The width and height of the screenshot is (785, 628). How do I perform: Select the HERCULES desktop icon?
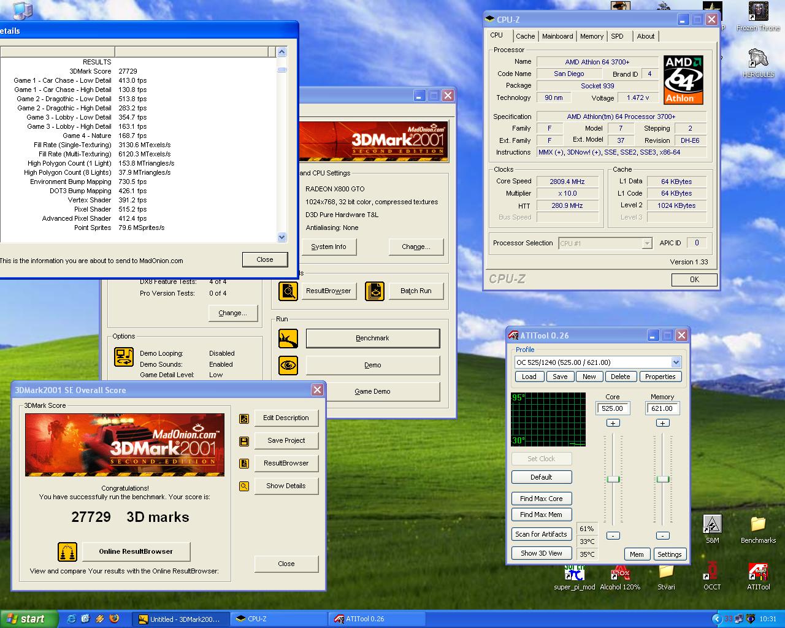(x=758, y=63)
